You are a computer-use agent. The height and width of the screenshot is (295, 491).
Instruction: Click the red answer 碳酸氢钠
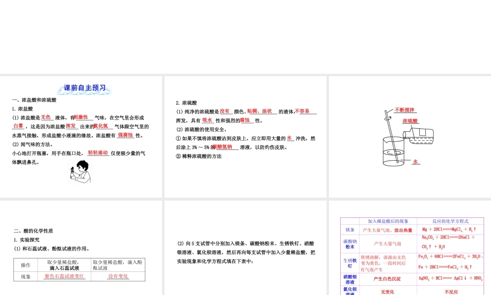coord(222,147)
